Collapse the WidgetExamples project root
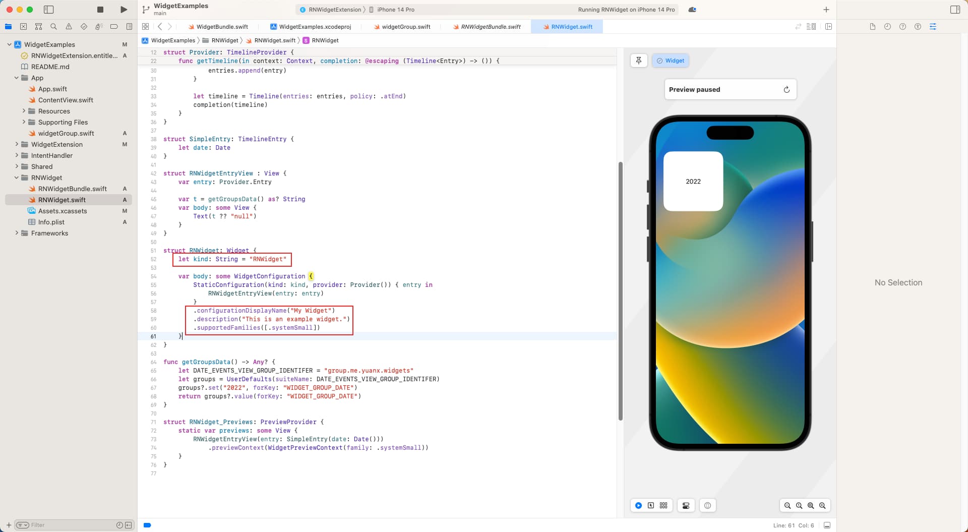Viewport: 968px width, 532px height. [9, 44]
